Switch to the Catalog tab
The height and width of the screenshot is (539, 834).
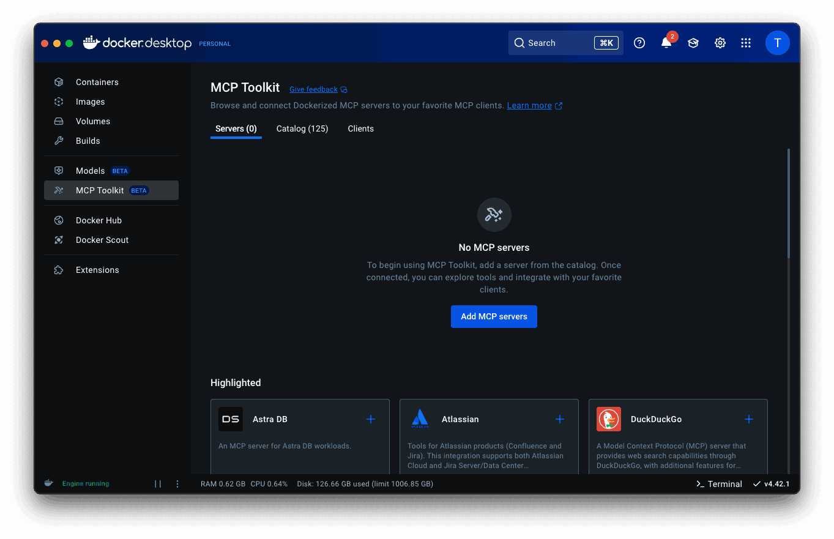(x=302, y=128)
